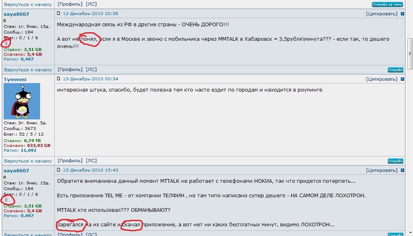Viewport: 413px width, 236px height.
Task: Click the line 'MTTALK кто использовал??? ОБМАНЫВАЮТ?'
Action: point(113,210)
